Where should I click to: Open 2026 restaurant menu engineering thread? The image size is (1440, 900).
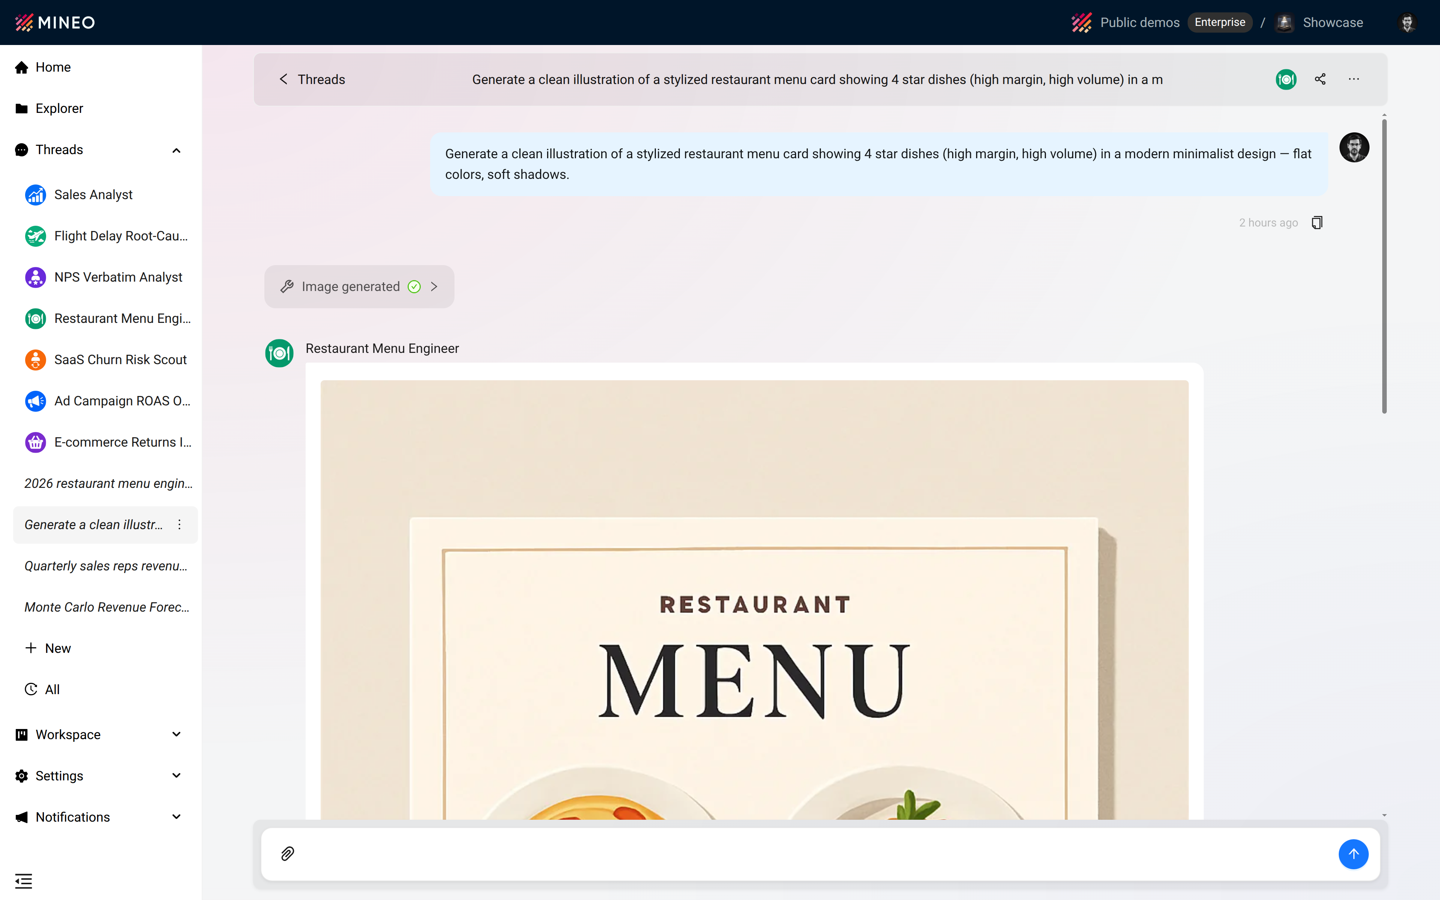click(x=108, y=483)
